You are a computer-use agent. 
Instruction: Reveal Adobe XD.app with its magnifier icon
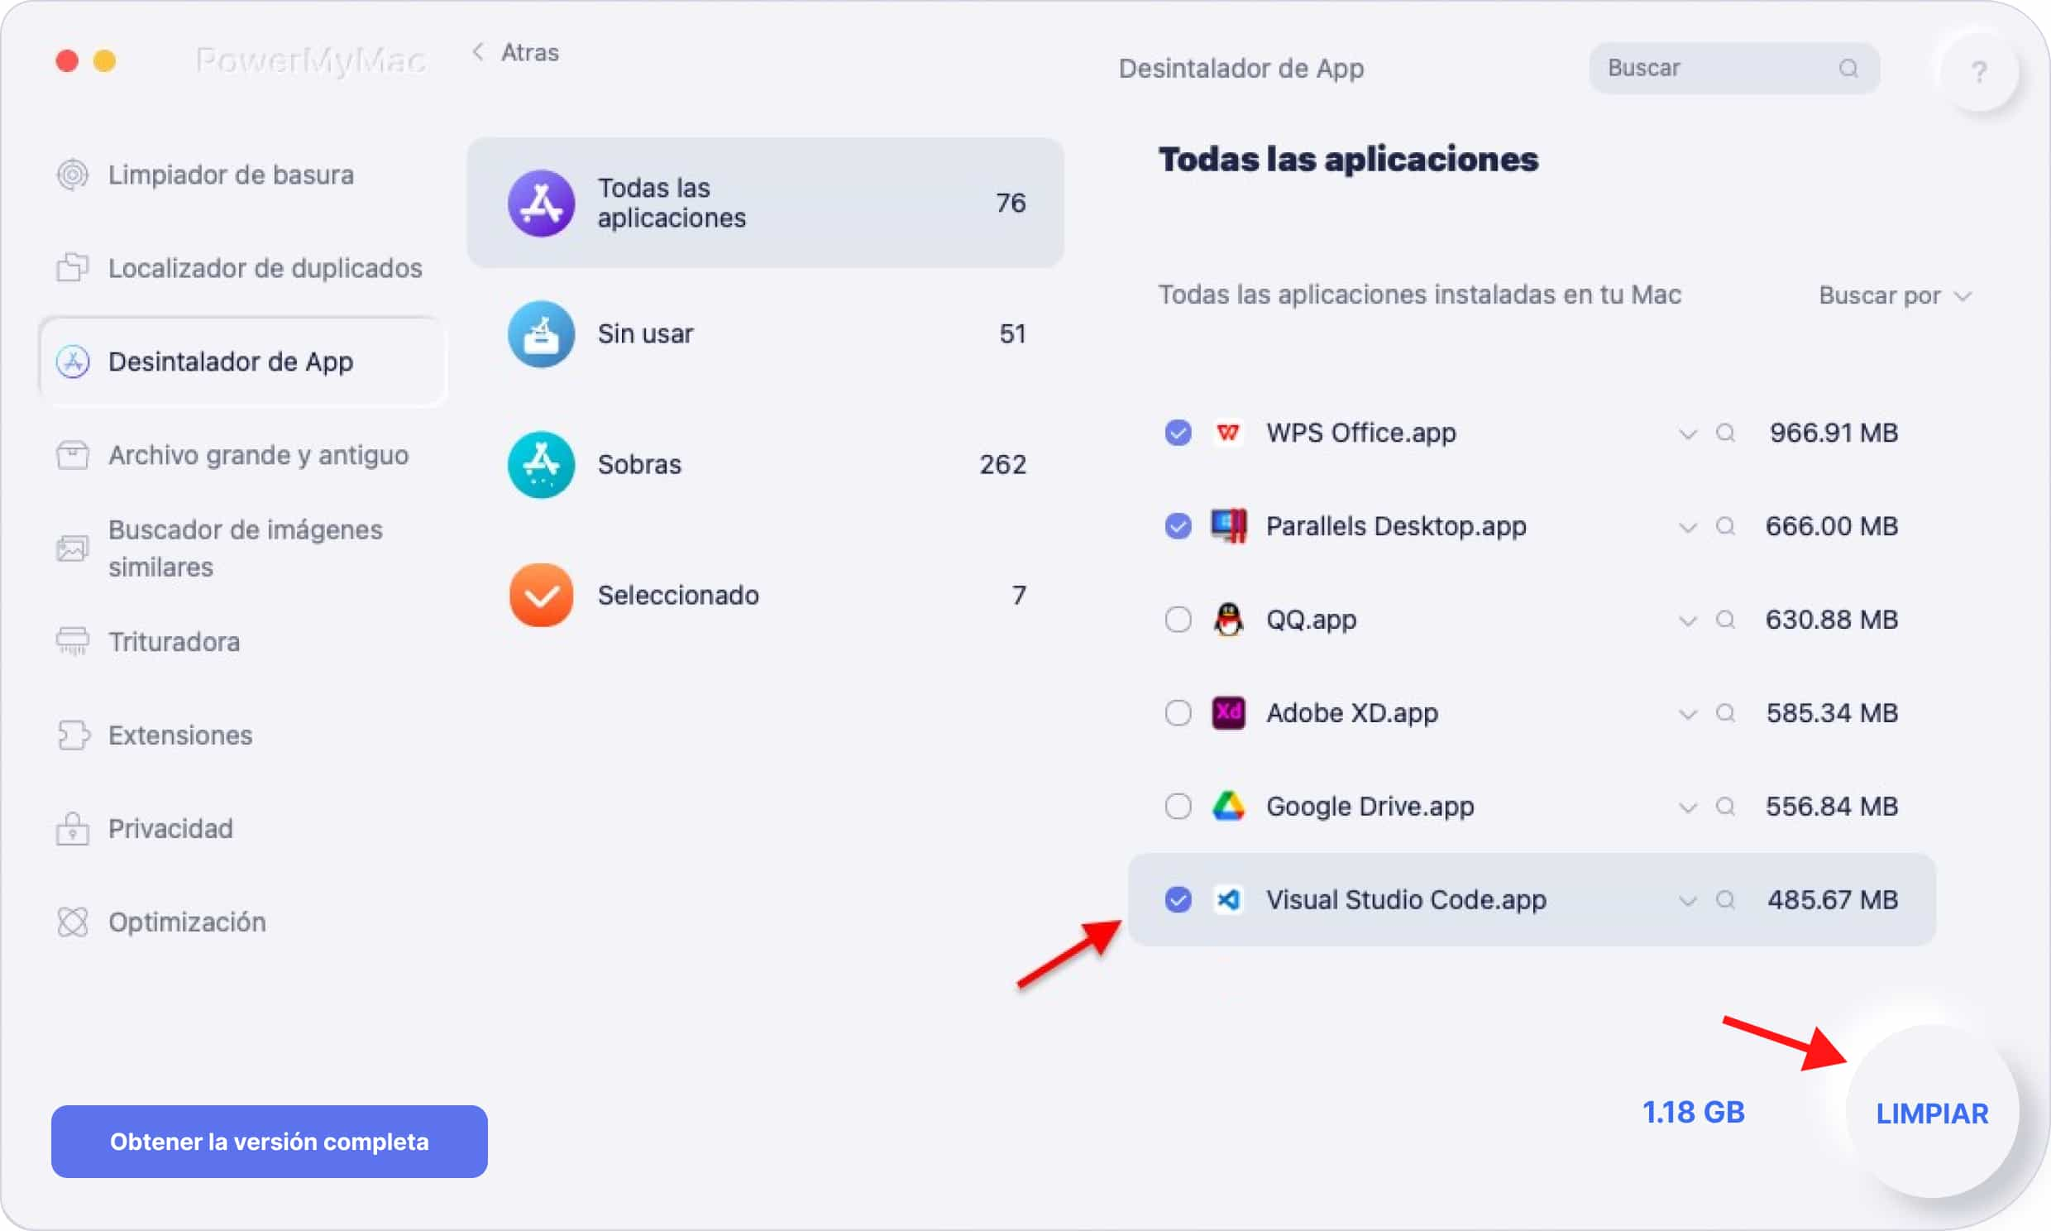pos(1725,712)
